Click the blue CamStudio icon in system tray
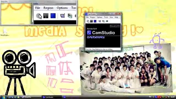The height and width of the screenshot is (99, 176). click(x=156, y=97)
